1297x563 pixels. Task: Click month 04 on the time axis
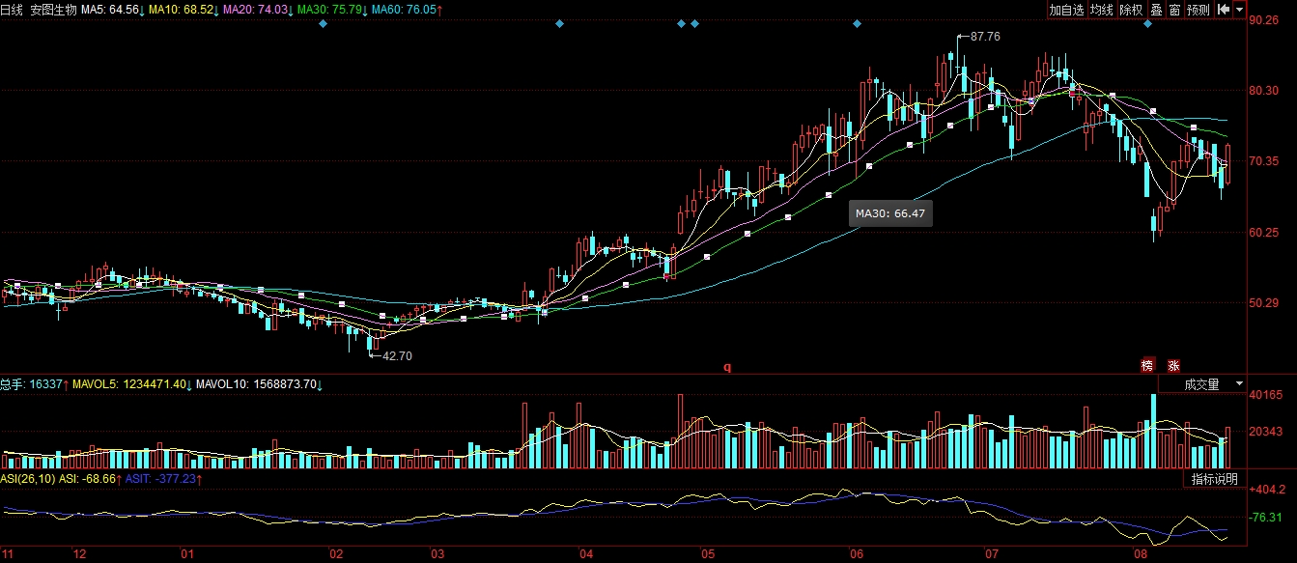(x=586, y=555)
